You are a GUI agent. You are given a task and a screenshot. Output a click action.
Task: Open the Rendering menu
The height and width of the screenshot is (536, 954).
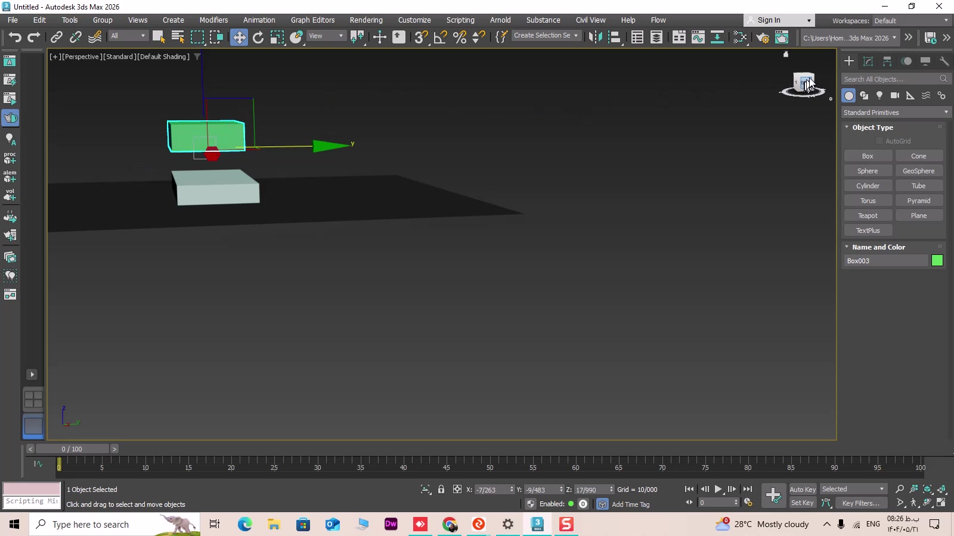pyautogui.click(x=366, y=20)
